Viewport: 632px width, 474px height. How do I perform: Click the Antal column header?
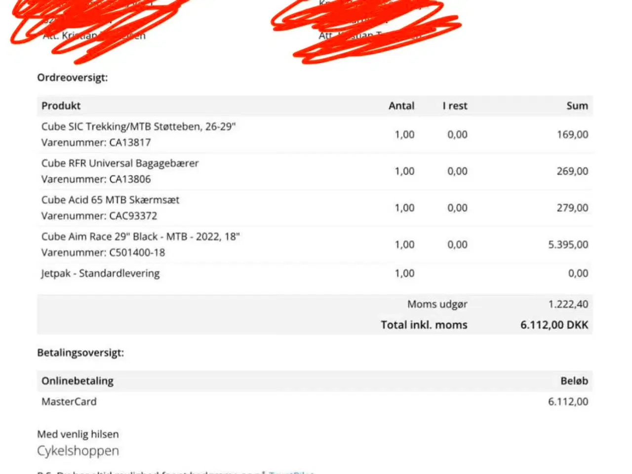tap(401, 106)
